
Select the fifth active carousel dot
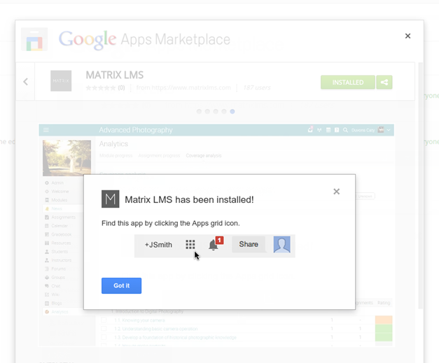tap(232, 111)
